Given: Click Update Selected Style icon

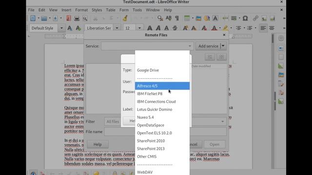Looking at the screenshot, I should pyautogui.click(x=70, y=28).
